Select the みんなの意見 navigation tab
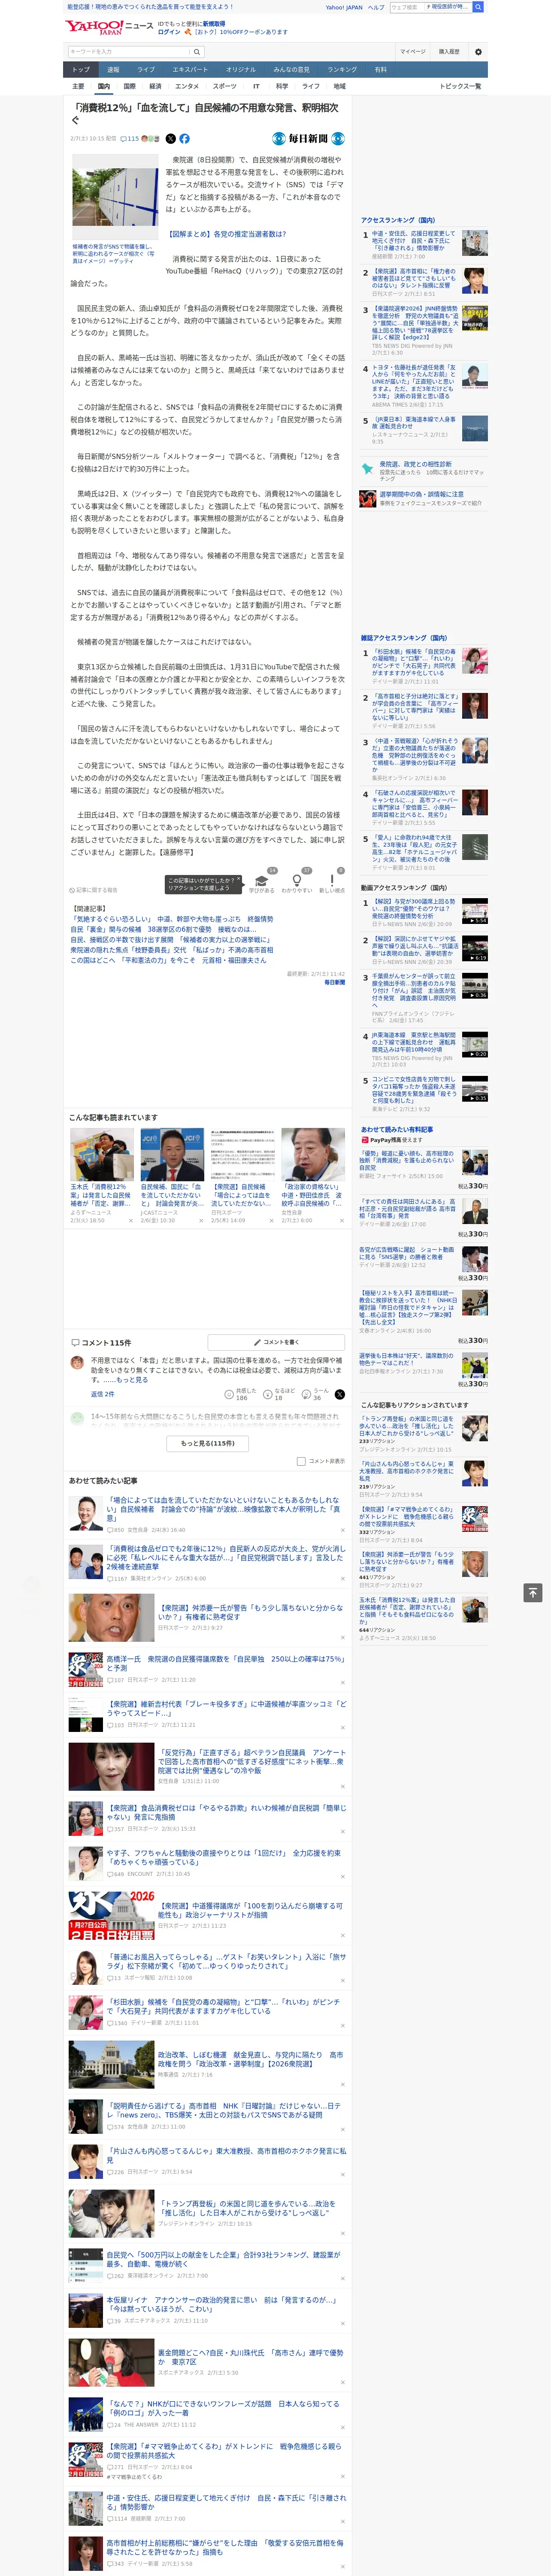The width and height of the screenshot is (551, 2576). coord(291,70)
